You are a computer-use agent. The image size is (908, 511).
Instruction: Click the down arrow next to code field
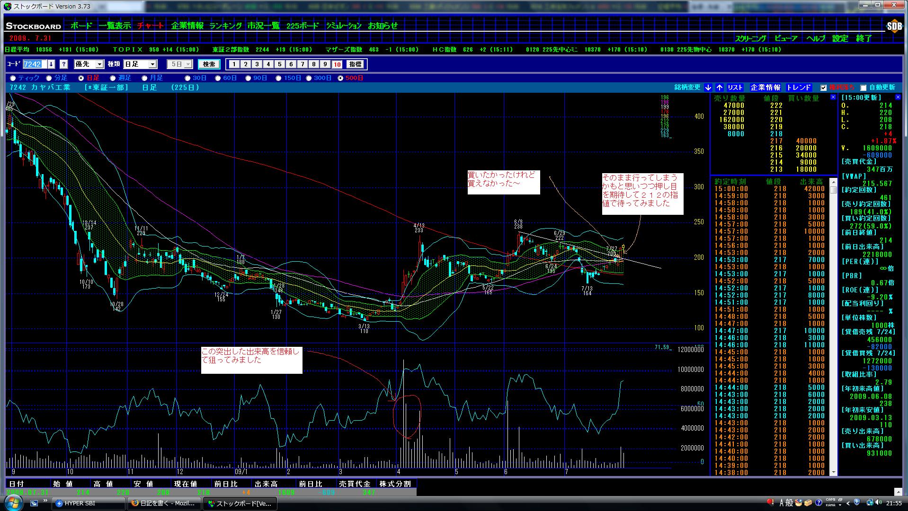click(x=51, y=64)
